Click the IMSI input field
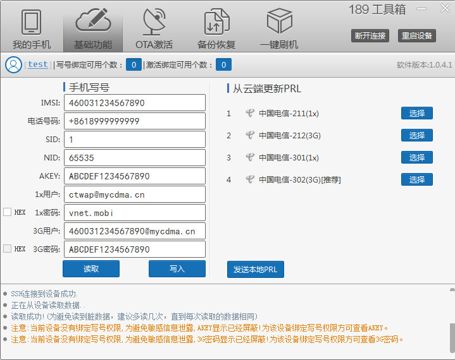 134,103
